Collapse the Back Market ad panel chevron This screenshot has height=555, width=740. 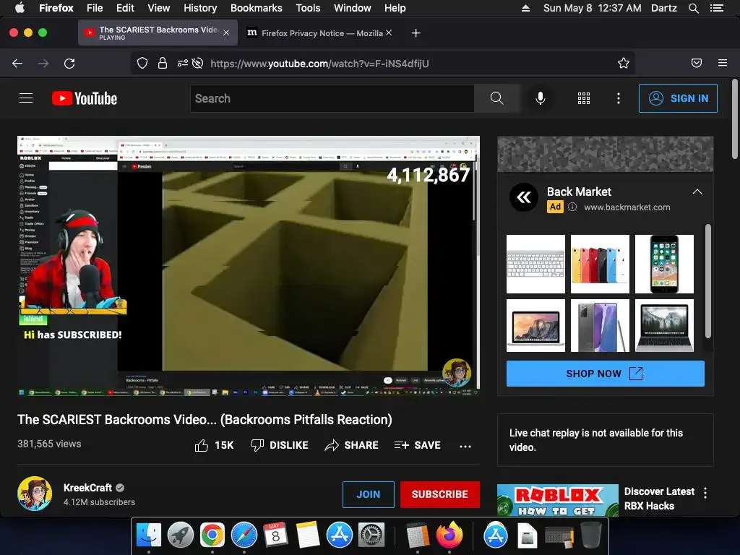coord(697,192)
